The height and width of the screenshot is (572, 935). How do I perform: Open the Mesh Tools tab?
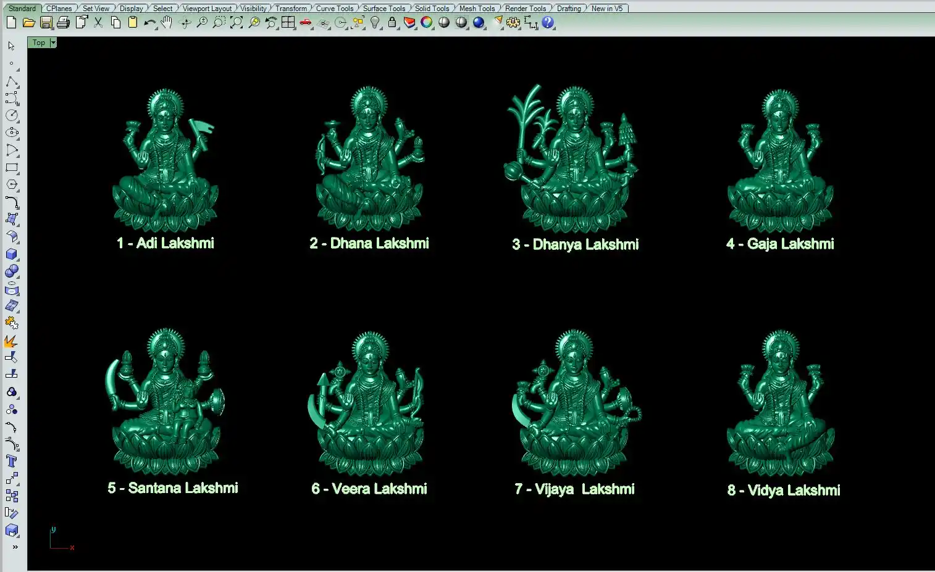pyautogui.click(x=477, y=9)
